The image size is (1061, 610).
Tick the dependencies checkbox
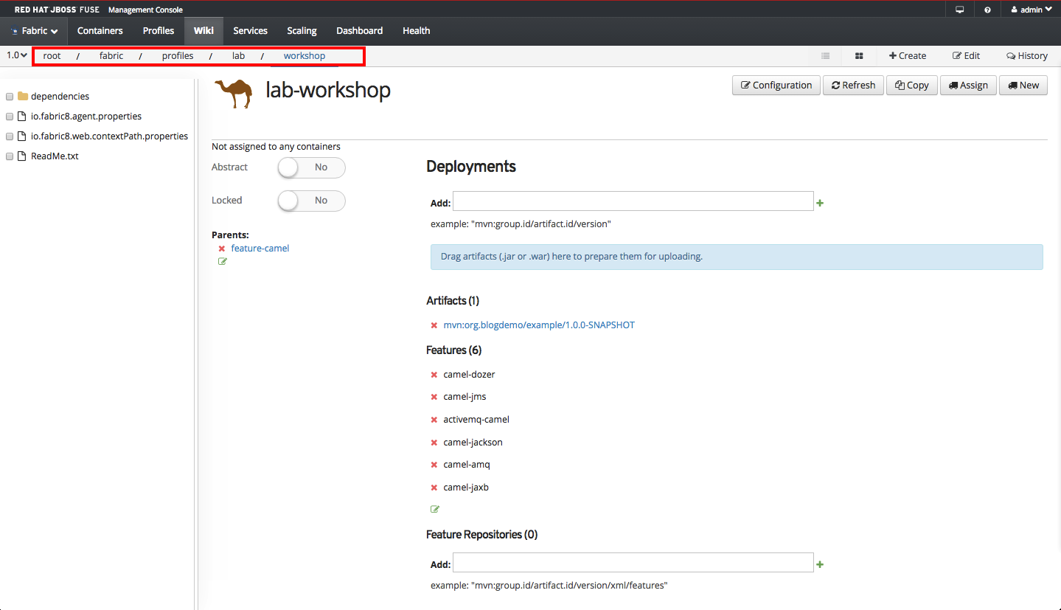[x=10, y=97]
